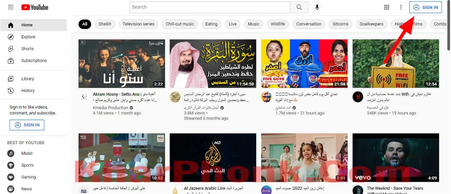Open the Five Guys challenge thumbnail

coord(304,64)
